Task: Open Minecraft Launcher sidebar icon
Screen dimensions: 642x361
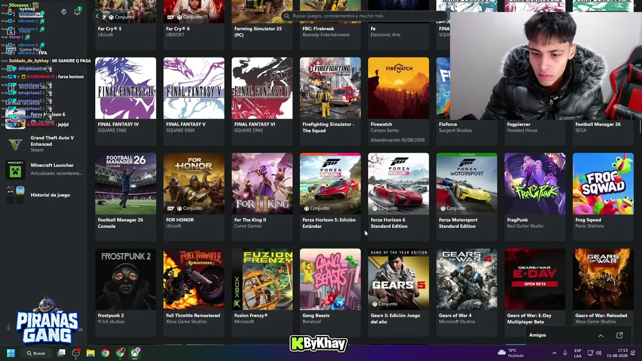Action: [16, 169]
